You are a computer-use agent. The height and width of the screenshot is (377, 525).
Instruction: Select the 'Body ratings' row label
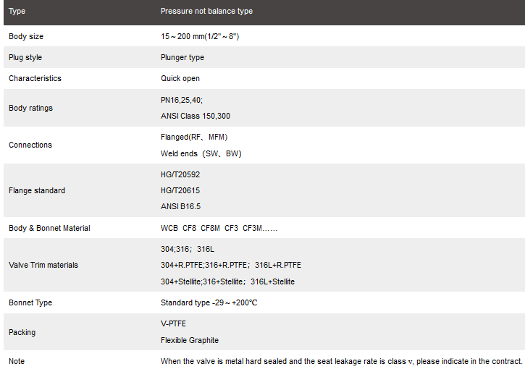[x=30, y=108]
